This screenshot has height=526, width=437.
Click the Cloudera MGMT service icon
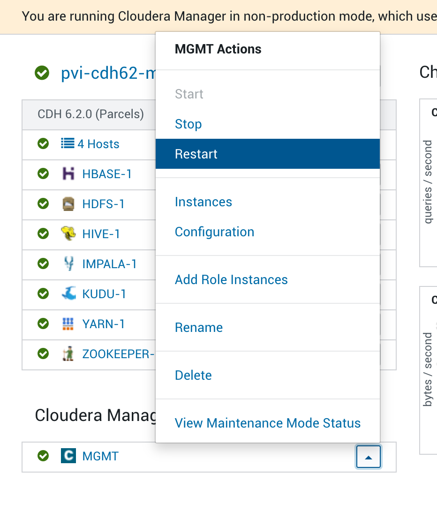pyautogui.click(x=68, y=456)
